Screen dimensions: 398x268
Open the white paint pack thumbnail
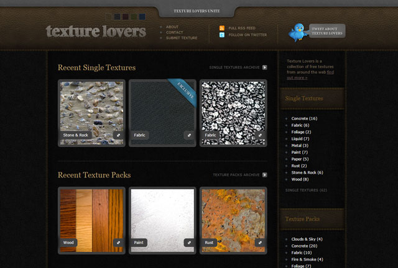pyautogui.click(x=162, y=221)
